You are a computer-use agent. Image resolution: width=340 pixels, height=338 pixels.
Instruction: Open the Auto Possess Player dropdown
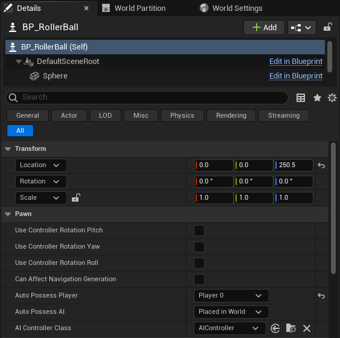tap(231, 296)
